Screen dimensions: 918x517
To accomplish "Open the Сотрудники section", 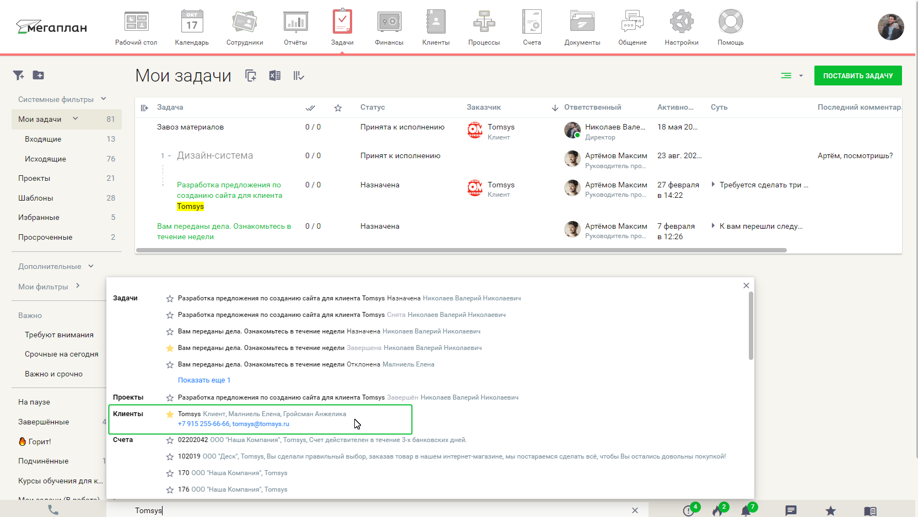I will point(245,28).
